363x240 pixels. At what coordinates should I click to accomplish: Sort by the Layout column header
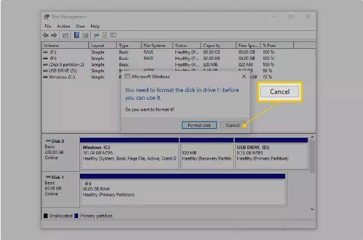(103, 46)
